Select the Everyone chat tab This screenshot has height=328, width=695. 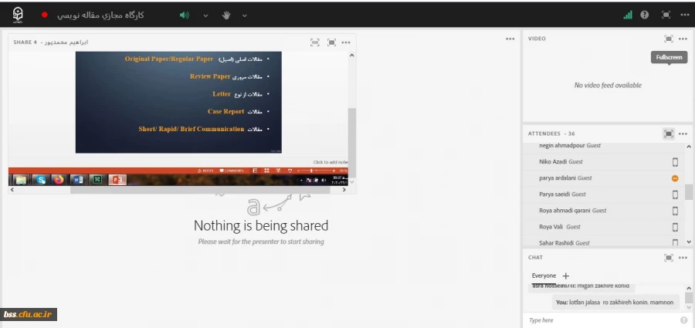(544, 276)
